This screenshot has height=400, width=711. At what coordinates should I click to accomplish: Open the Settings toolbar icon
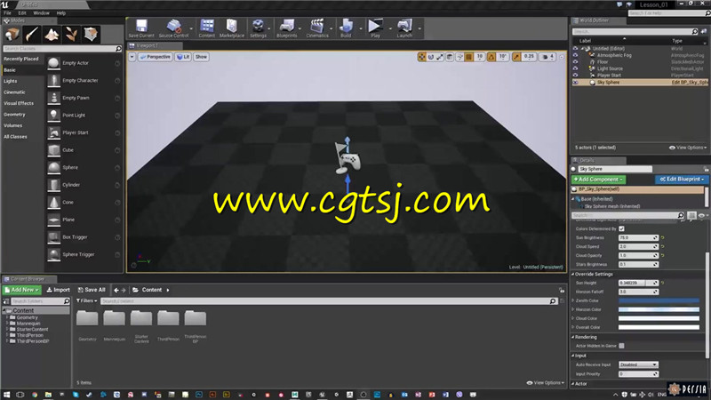point(258,28)
